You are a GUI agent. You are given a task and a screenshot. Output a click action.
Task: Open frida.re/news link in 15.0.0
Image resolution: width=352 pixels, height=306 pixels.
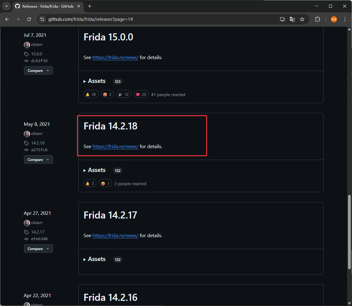(115, 58)
